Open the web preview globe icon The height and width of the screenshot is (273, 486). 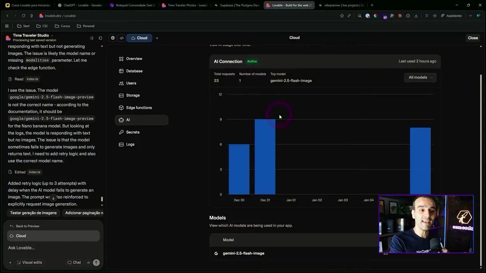click(x=113, y=38)
